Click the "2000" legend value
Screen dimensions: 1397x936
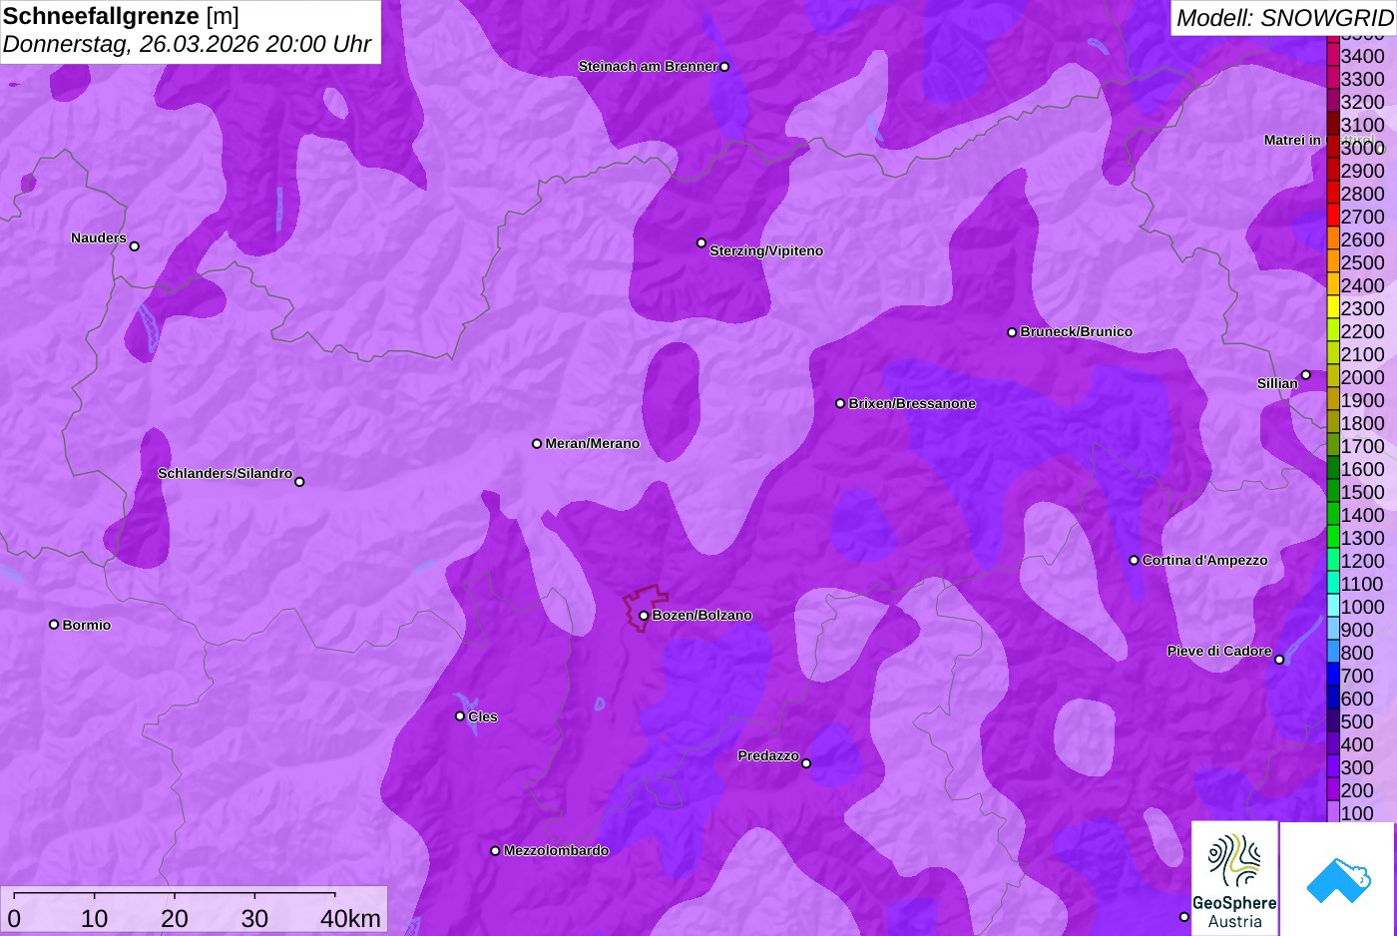(x=1363, y=377)
